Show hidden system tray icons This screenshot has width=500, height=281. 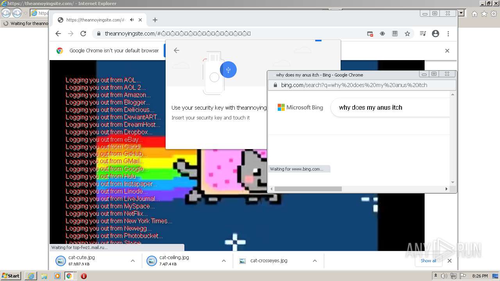(436, 276)
